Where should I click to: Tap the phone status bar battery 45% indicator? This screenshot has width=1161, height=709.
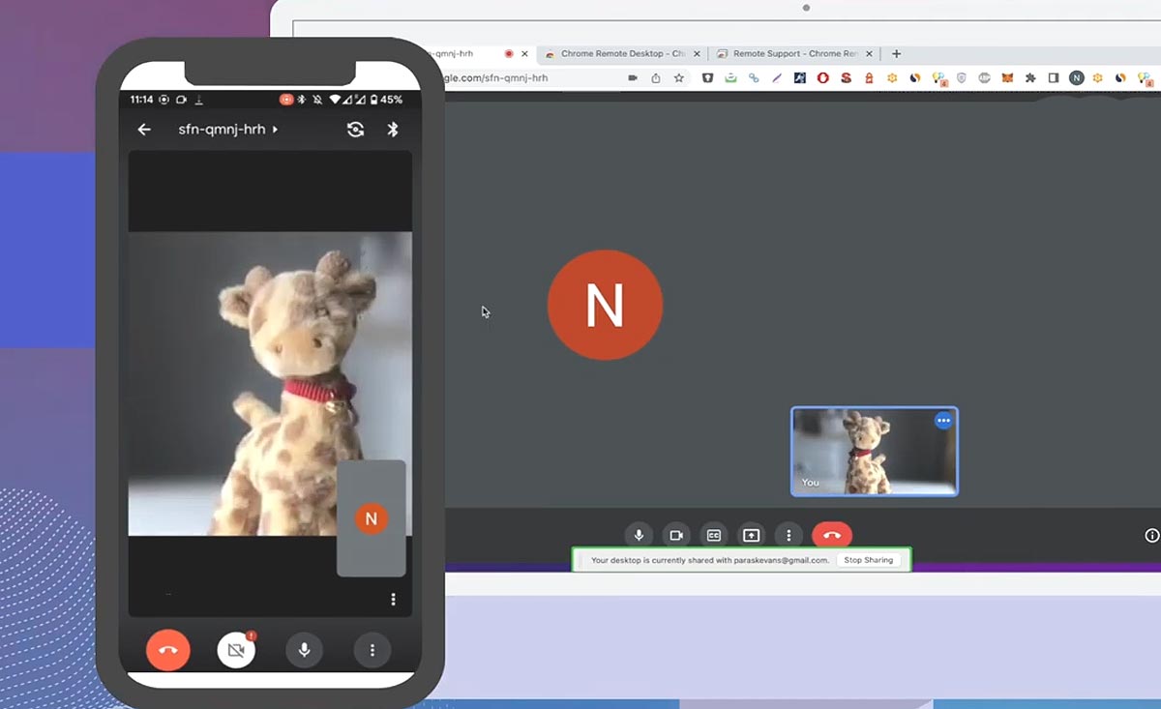coord(384,100)
